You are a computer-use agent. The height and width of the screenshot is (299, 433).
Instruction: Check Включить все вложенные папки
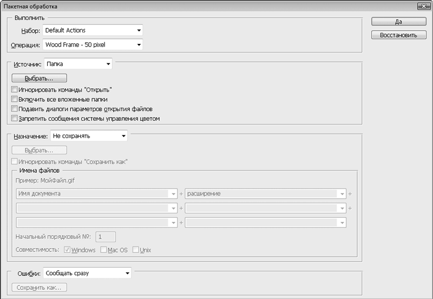point(15,99)
